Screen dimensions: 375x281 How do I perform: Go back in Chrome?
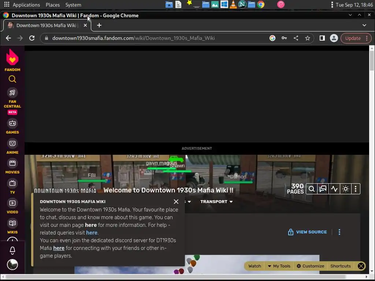click(x=8, y=38)
